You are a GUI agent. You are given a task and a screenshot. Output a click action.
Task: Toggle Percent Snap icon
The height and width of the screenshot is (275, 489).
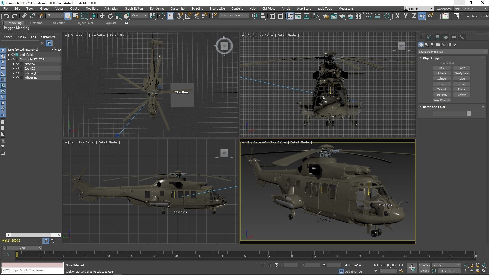(196, 16)
